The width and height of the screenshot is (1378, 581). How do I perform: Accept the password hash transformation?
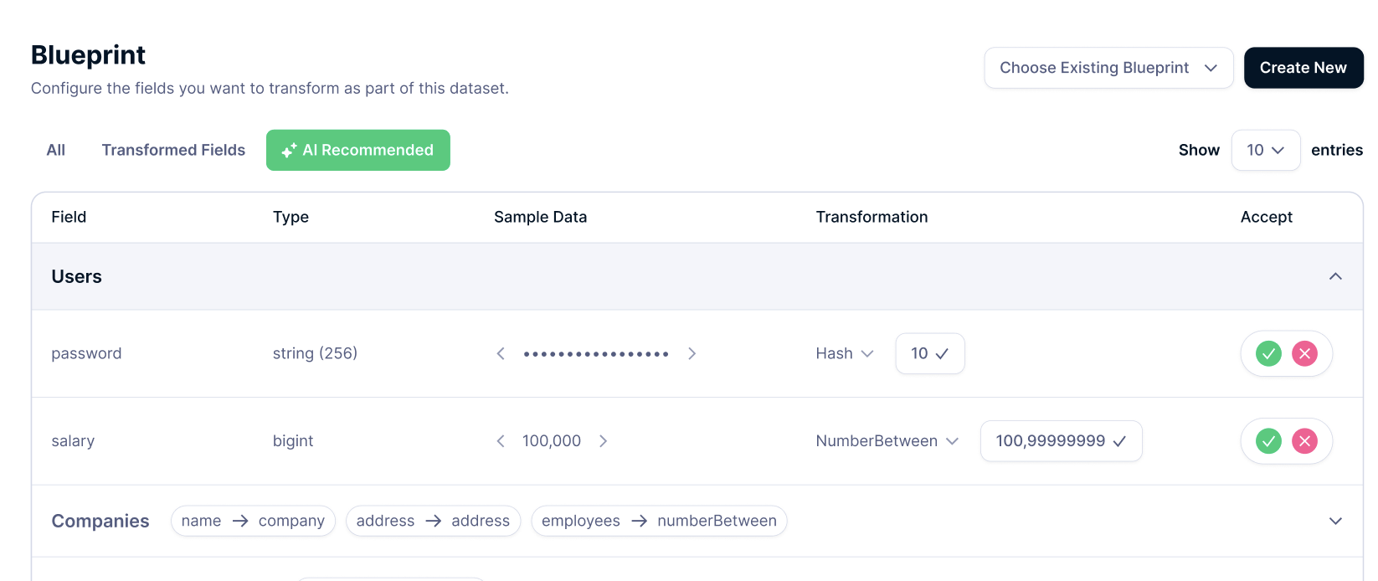(1268, 354)
